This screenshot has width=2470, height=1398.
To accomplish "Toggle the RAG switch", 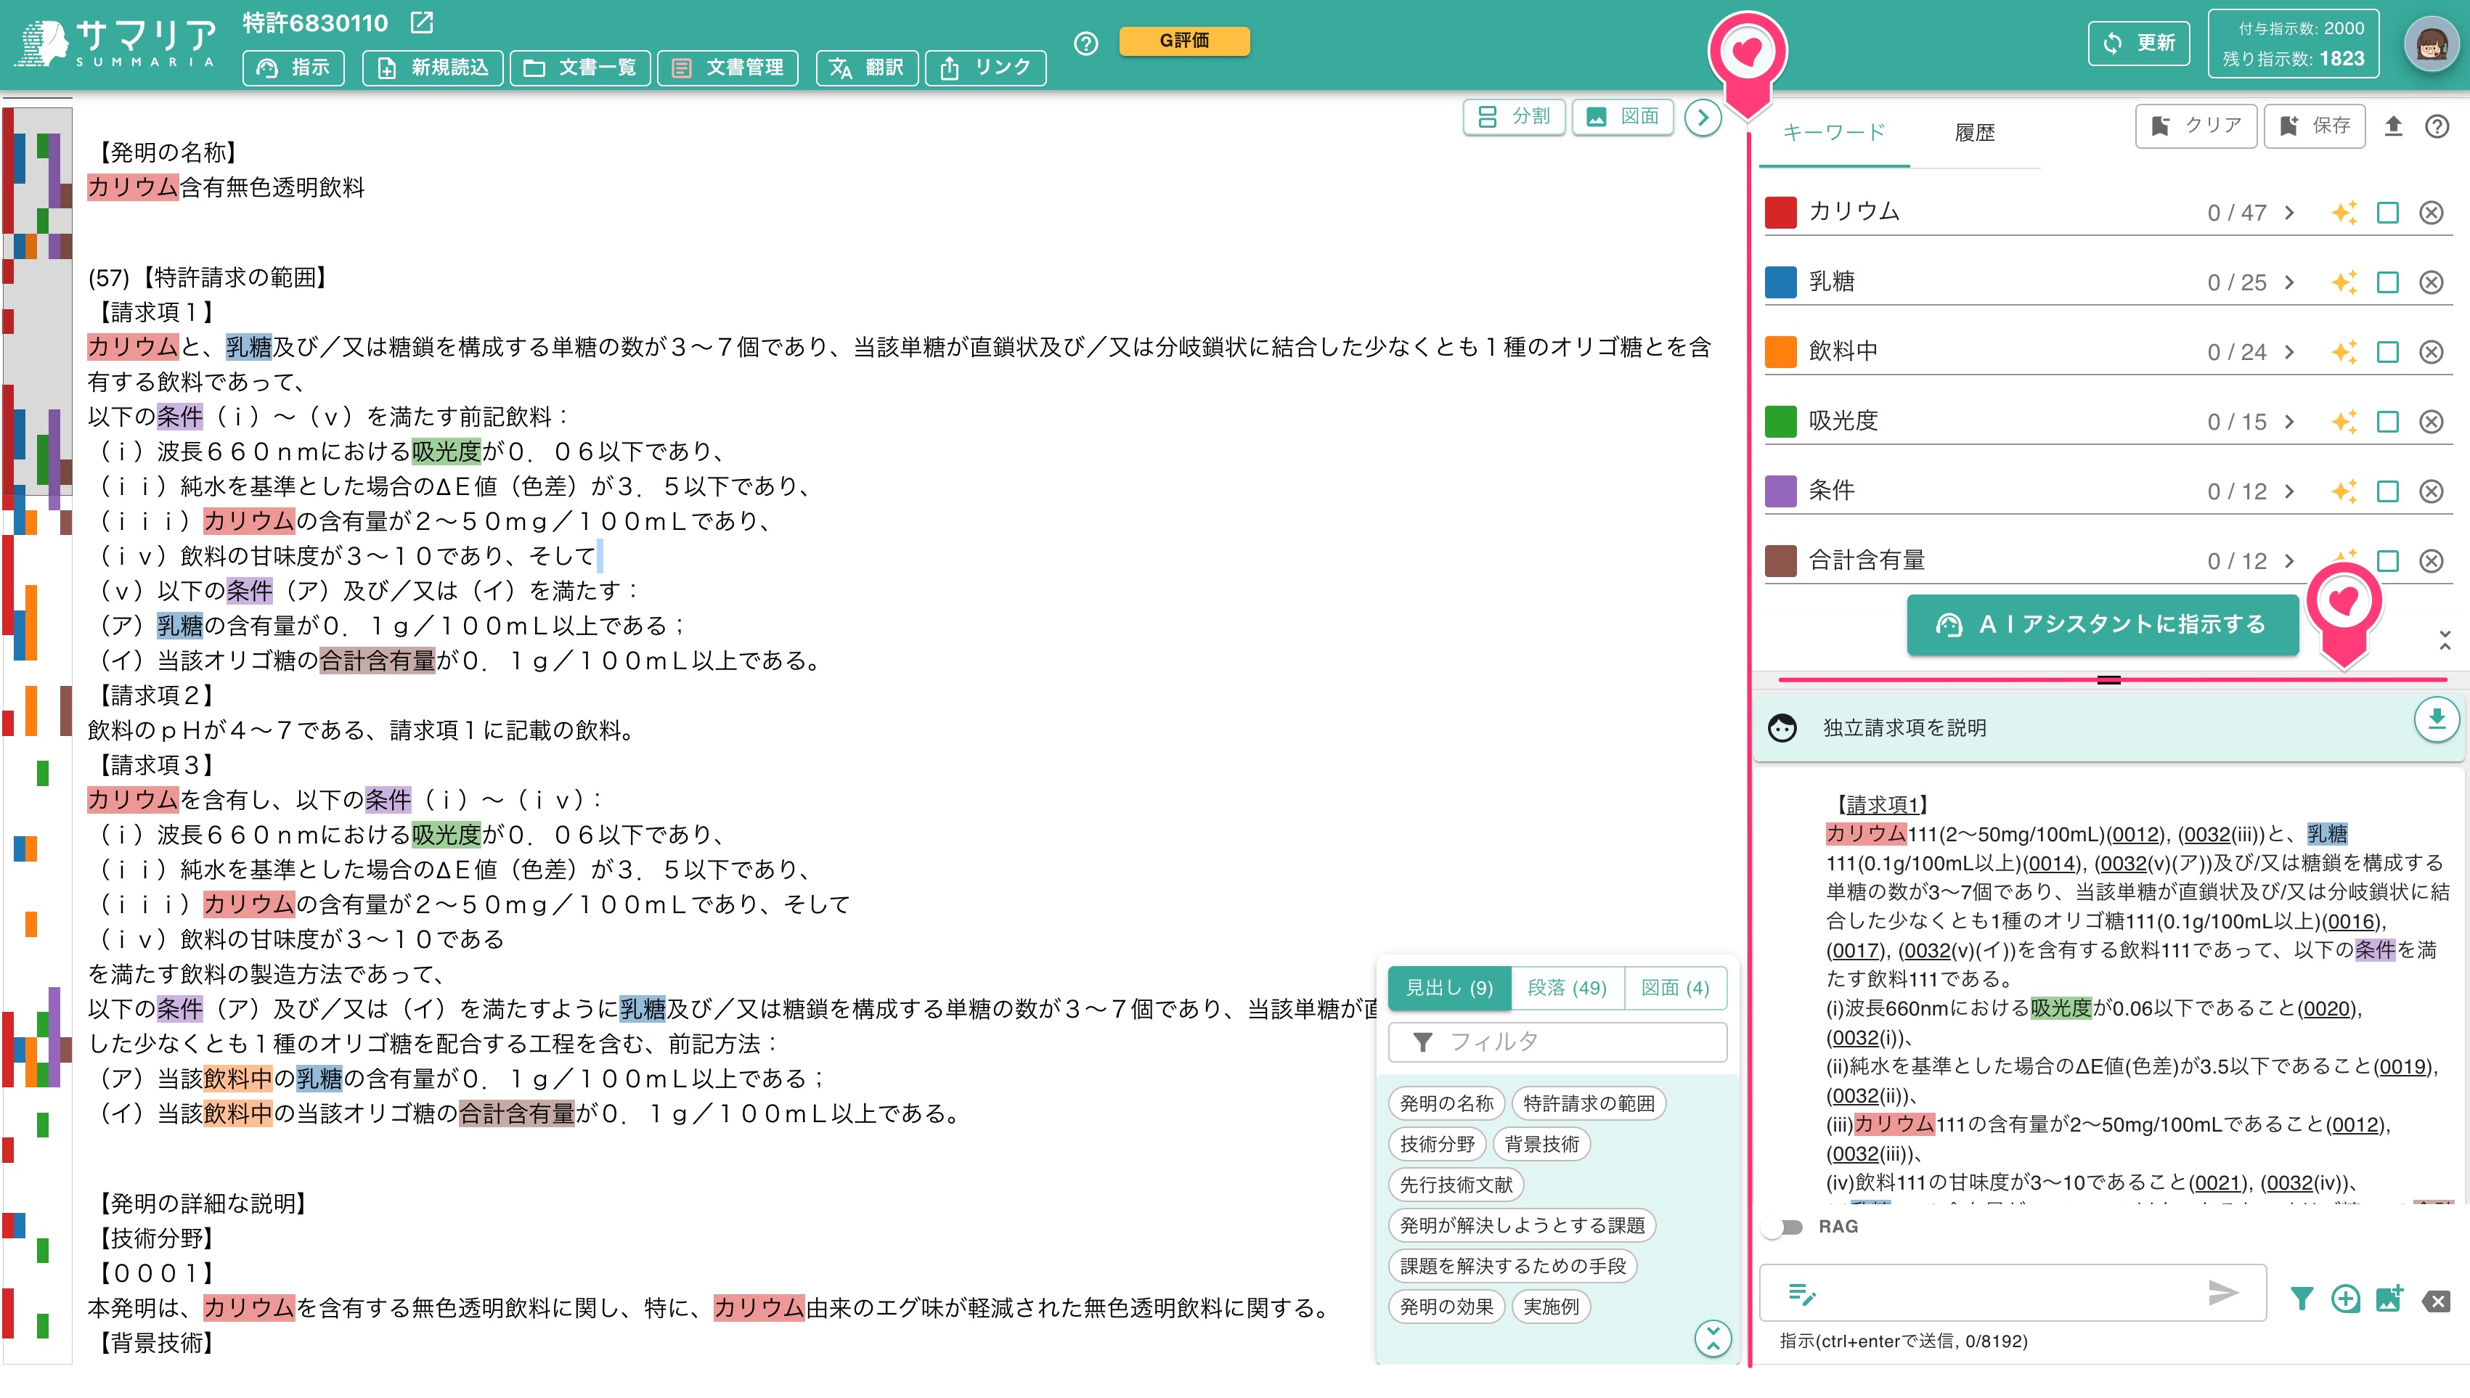I will pyautogui.click(x=1782, y=1227).
